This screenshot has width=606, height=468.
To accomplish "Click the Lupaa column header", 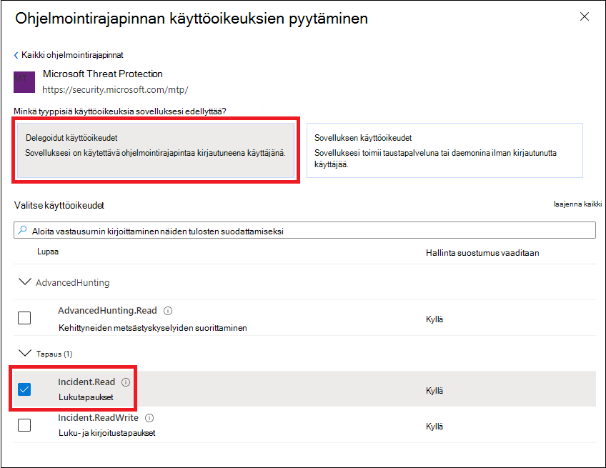I will click(48, 252).
